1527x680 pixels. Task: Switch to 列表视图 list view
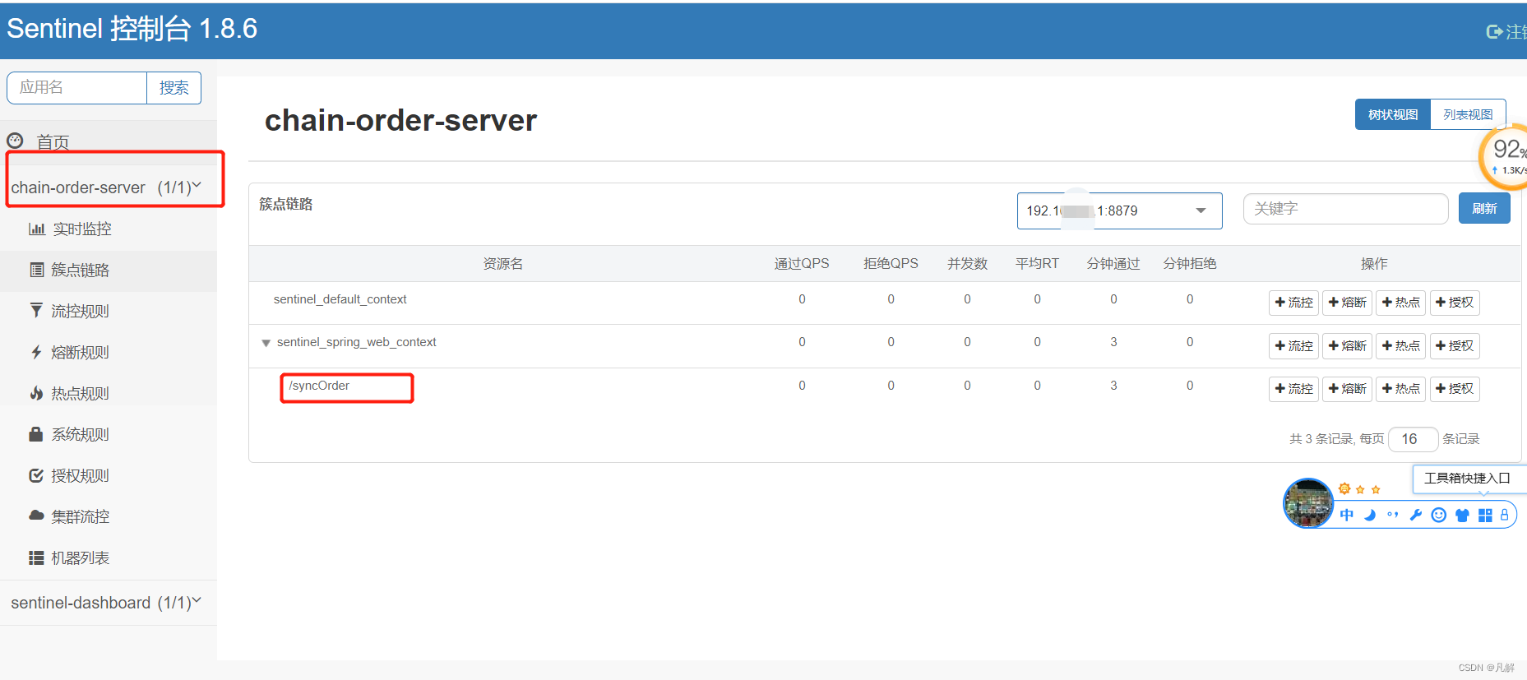1468,114
